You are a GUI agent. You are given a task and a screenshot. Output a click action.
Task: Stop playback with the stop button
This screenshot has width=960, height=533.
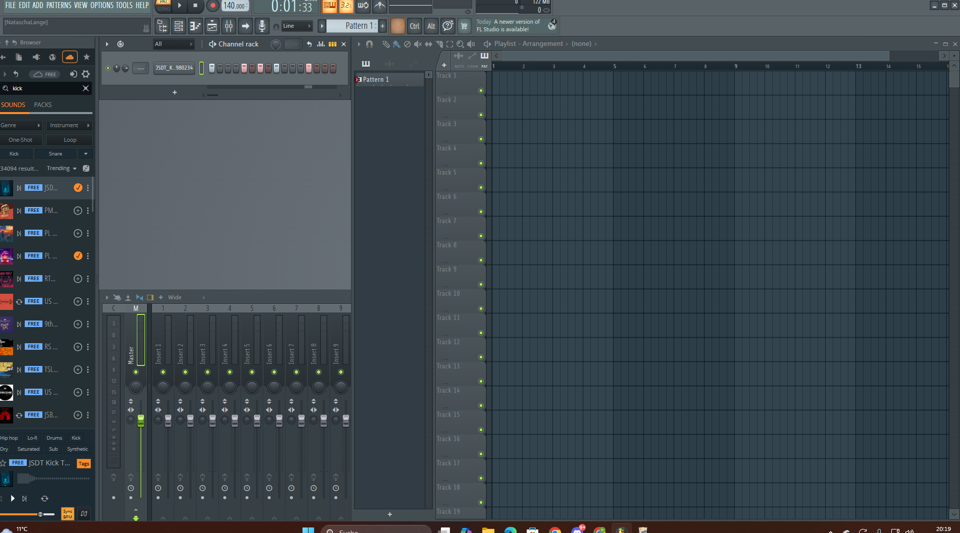[x=195, y=6]
